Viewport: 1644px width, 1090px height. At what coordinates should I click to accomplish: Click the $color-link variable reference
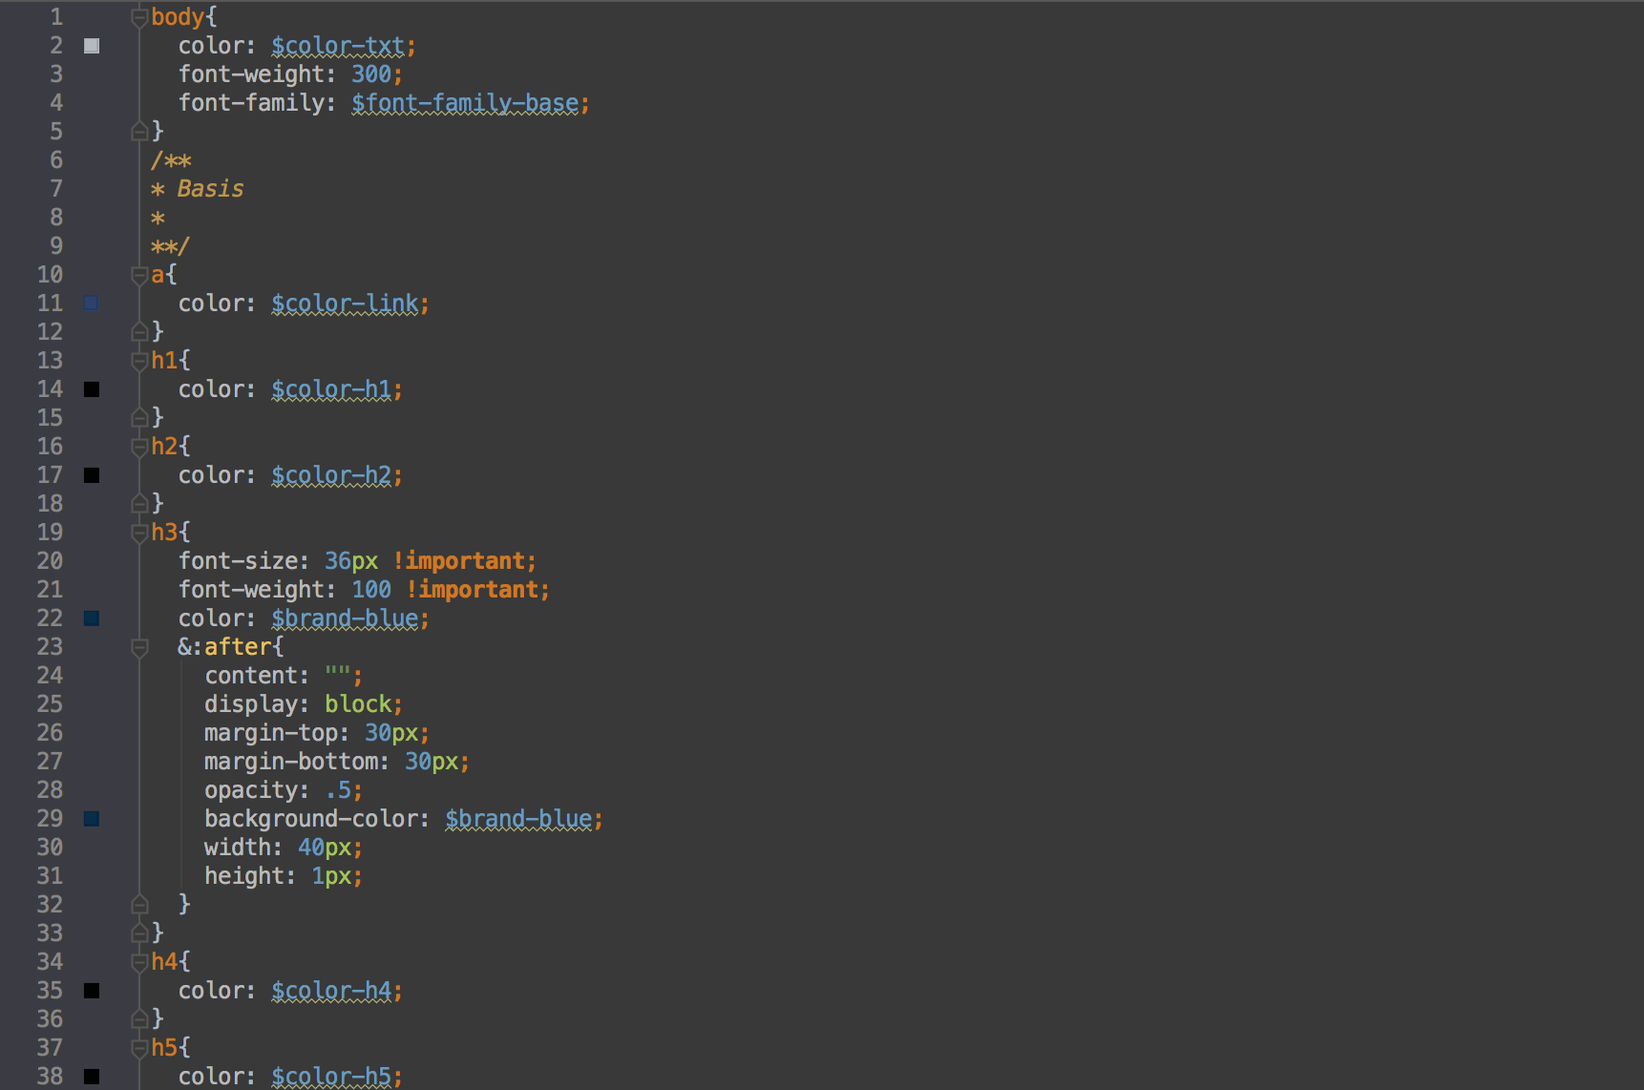345,304
